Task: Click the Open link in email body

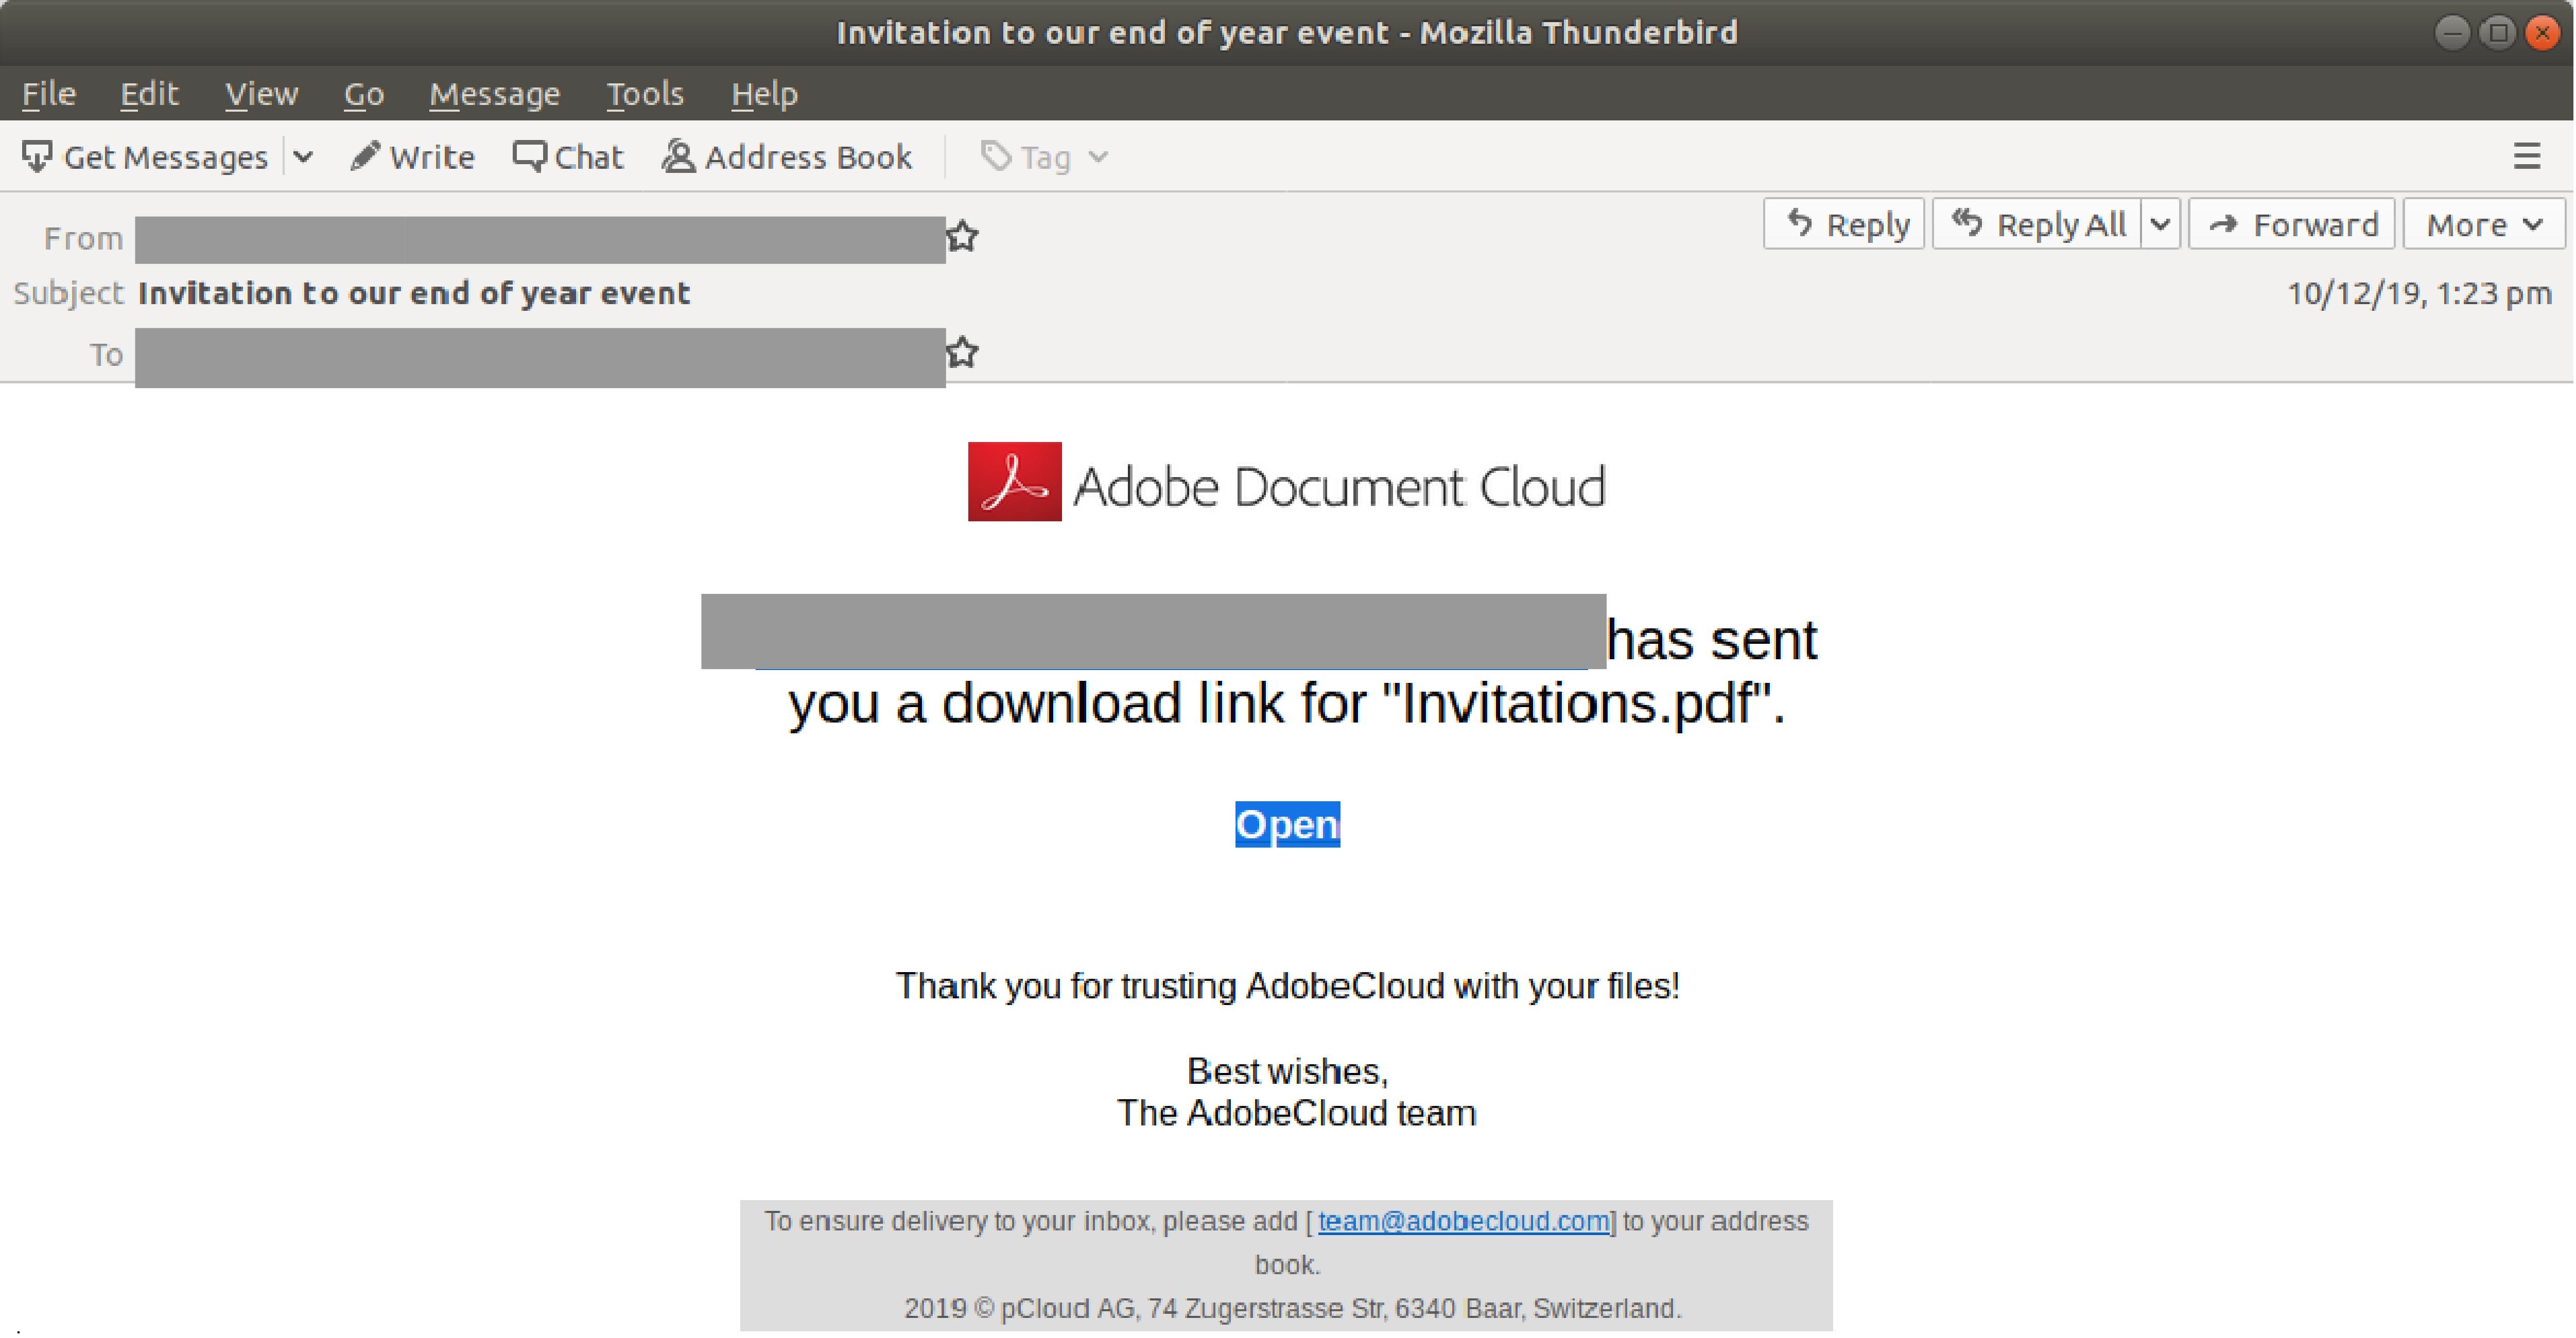Action: click(x=1287, y=825)
